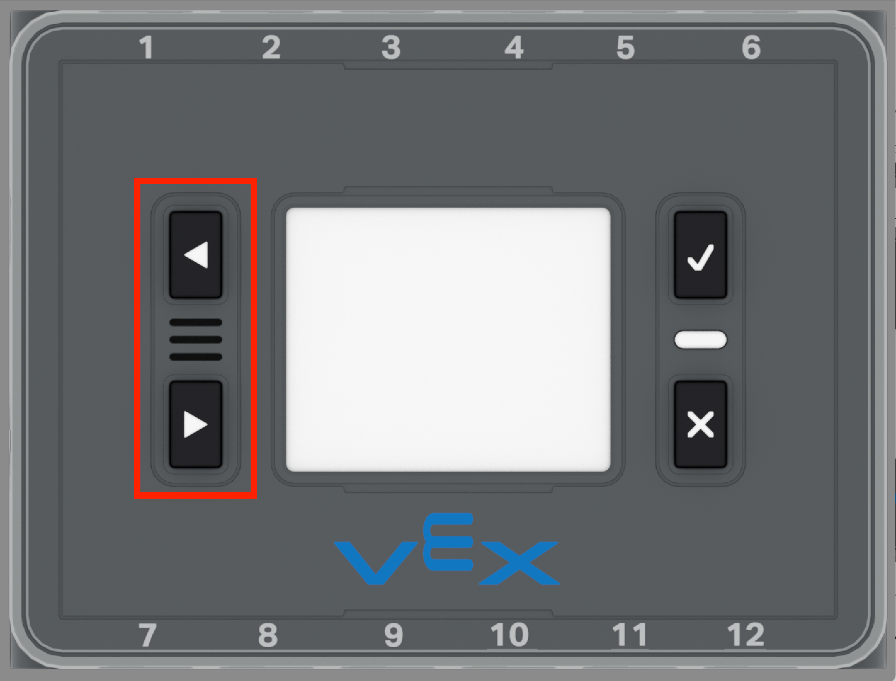Select port number 2
Screen dimensions: 896x681
tap(271, 48)
